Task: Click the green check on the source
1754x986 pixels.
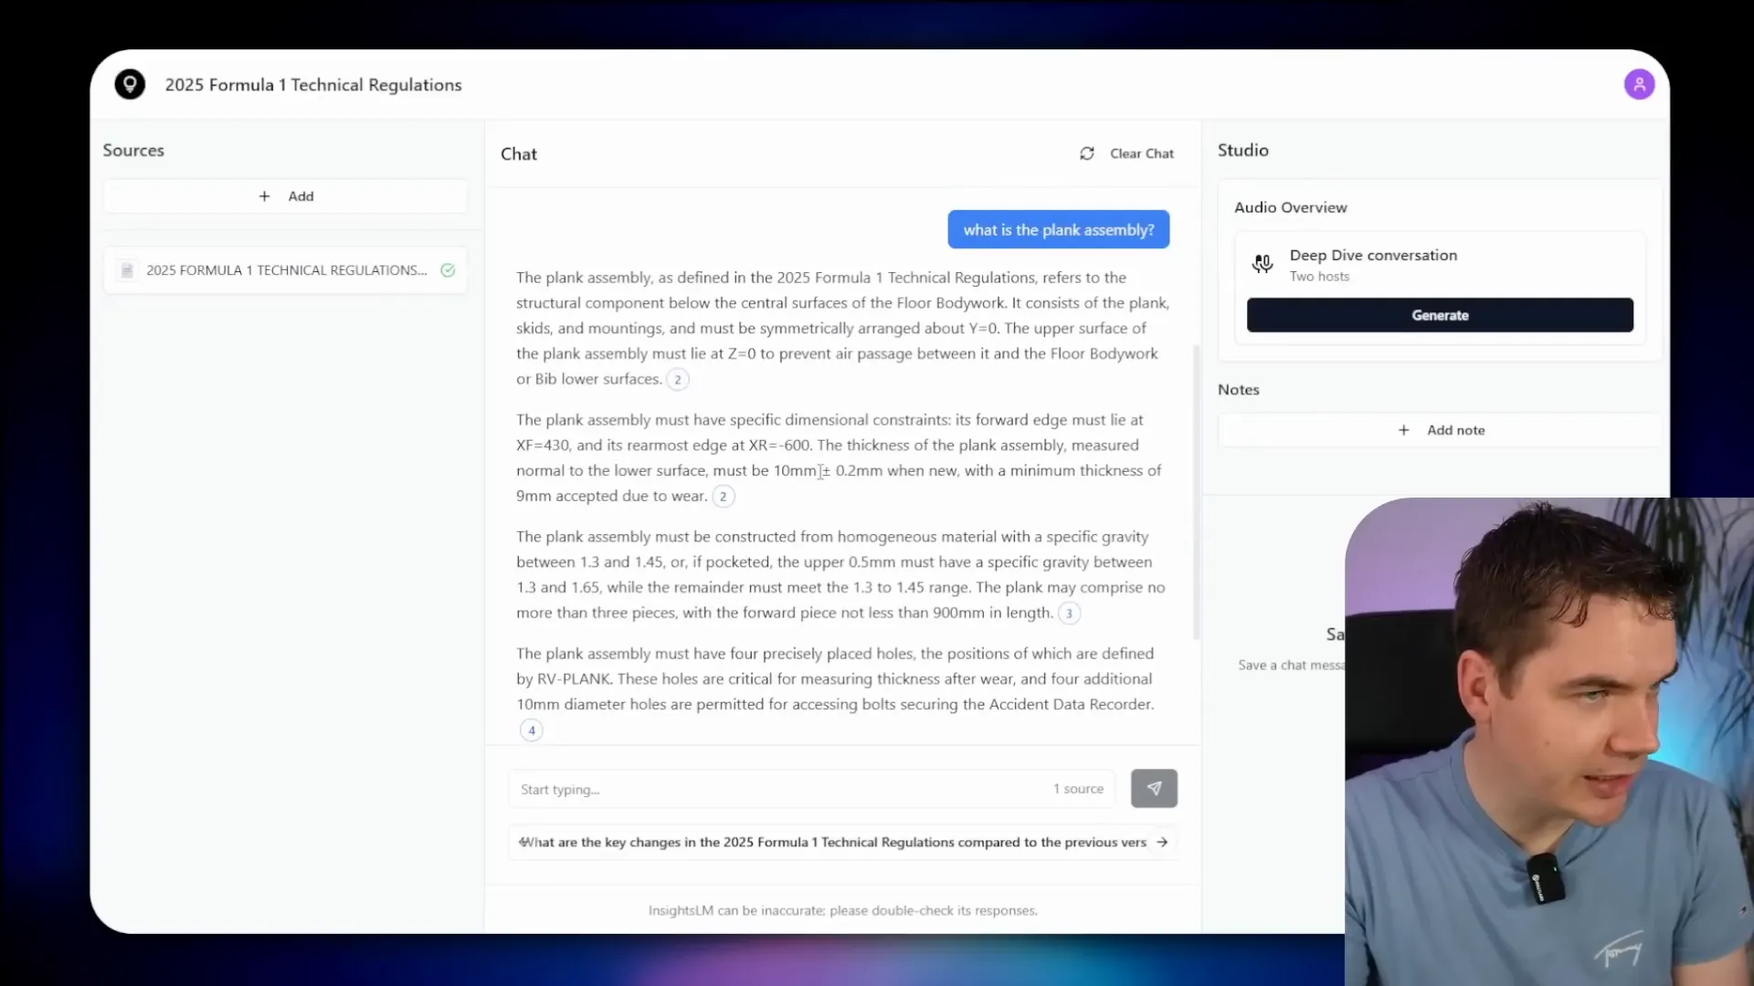Action: tap(448, 270)
